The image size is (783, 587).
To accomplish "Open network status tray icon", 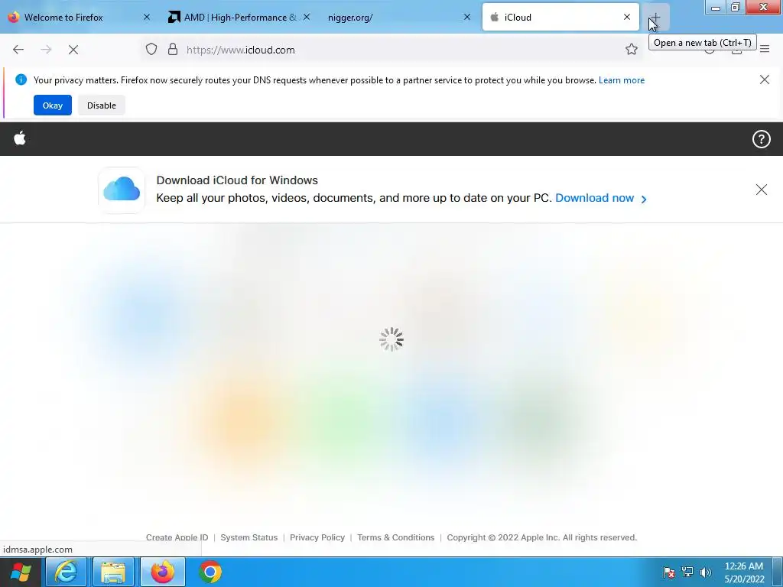I will pyautogui.click(x=687, y=572).
